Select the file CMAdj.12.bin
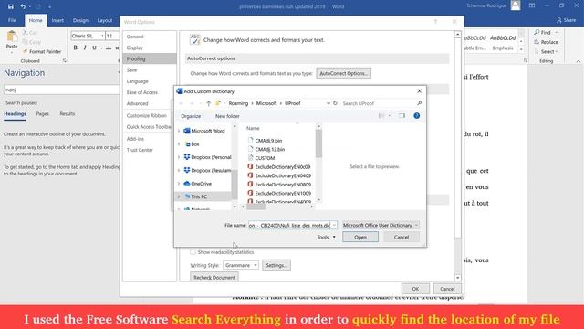Viewport: 584px width, 329px height. [x=266, y=149]
